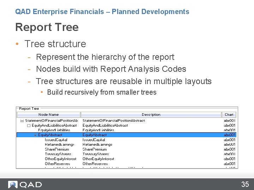Select the IssuedCapital node name
The height and width of the screenshot is (190, 254).
(x=56, y=140)
